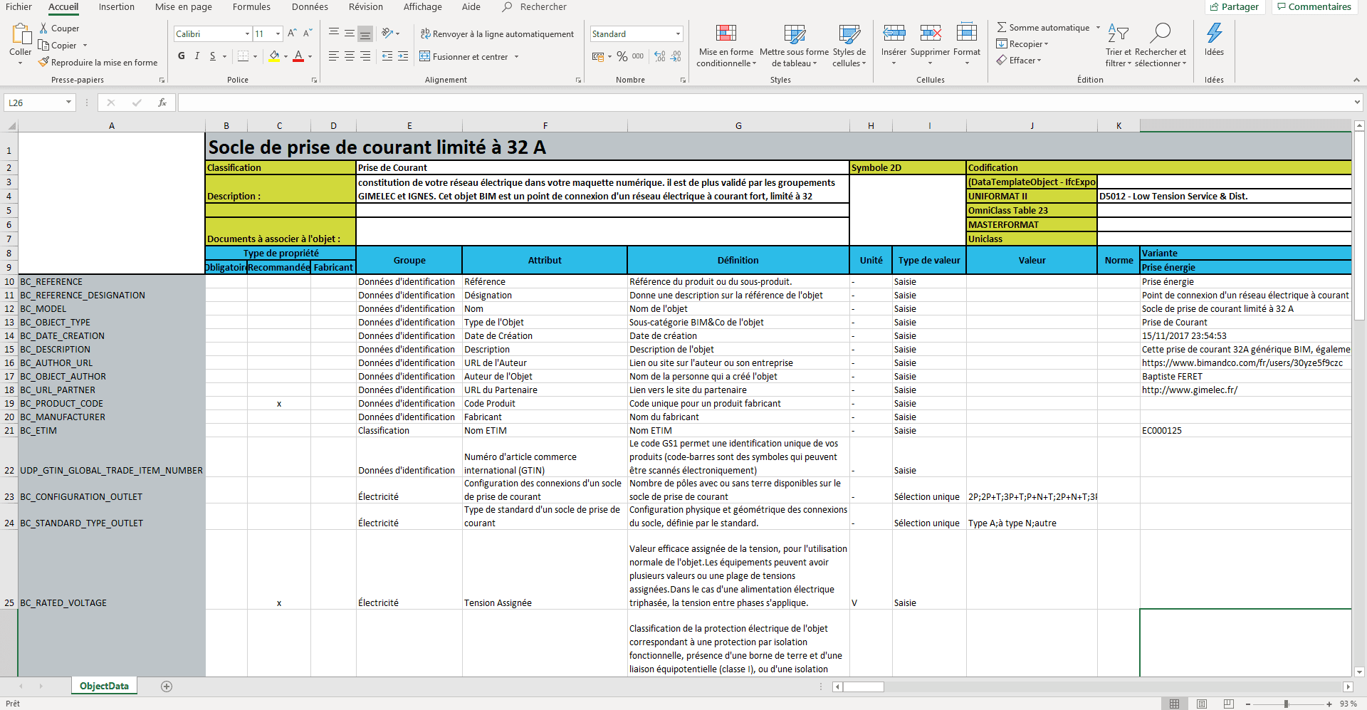Viewport: 1367px width, 710px height.
Task: Open Rechercher et sélectionner menu
Action: (x=1161, y=45)
